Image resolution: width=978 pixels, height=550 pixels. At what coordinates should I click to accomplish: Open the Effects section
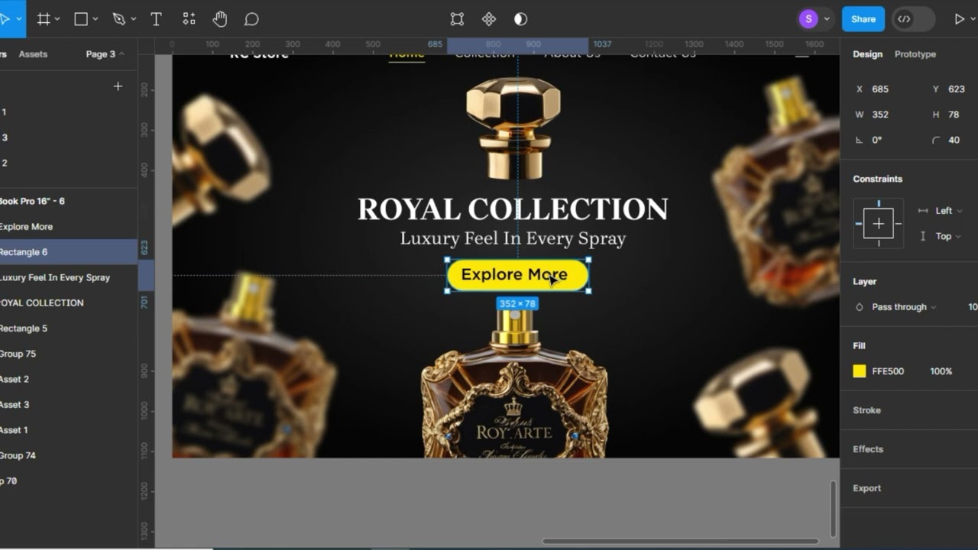pyautogui.click(x=868, y=449)
